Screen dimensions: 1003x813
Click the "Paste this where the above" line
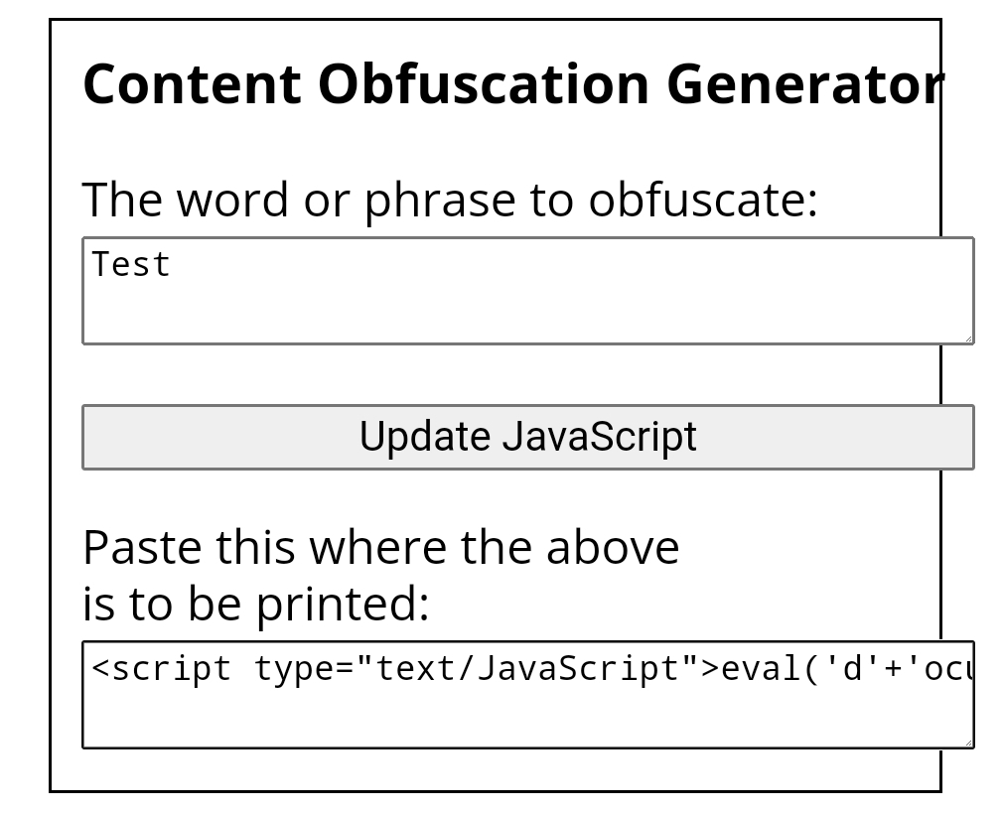click(x=381, y=548)
